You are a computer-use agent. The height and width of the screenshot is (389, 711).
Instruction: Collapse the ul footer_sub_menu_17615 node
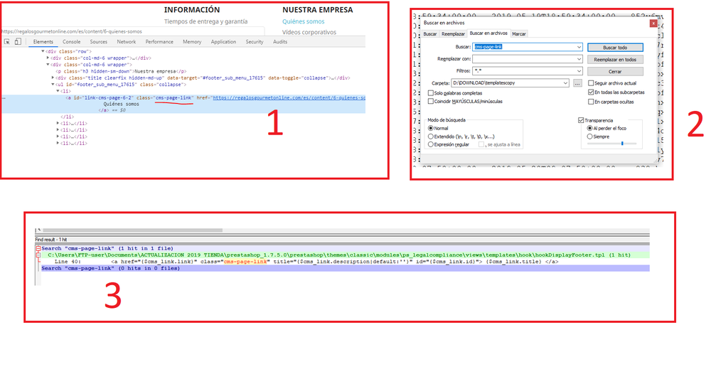click(x=53, y=85)
